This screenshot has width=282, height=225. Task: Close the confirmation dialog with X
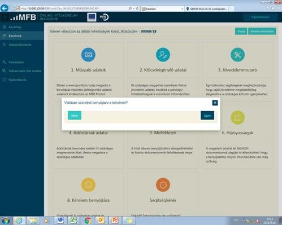tap(215, 103)
